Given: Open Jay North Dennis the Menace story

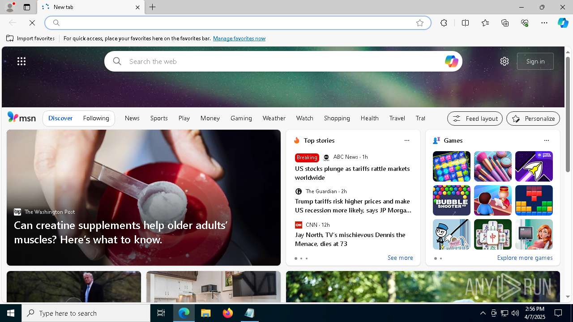Looking at the screenshot, I should pos(350,239).
